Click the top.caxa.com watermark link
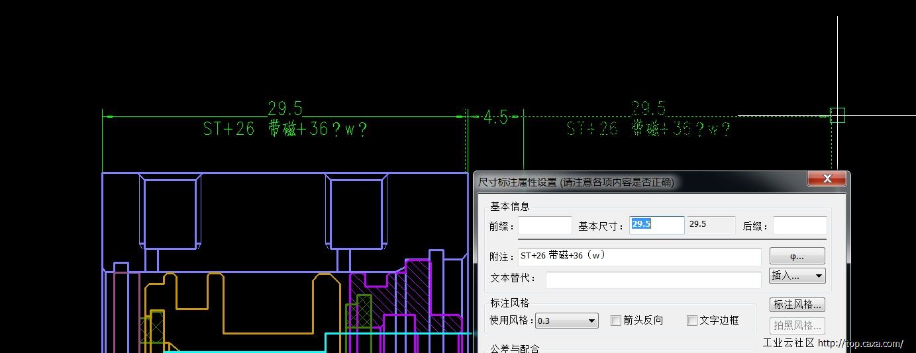This screenshot has width=916, height=353. [x=860, y=343]
